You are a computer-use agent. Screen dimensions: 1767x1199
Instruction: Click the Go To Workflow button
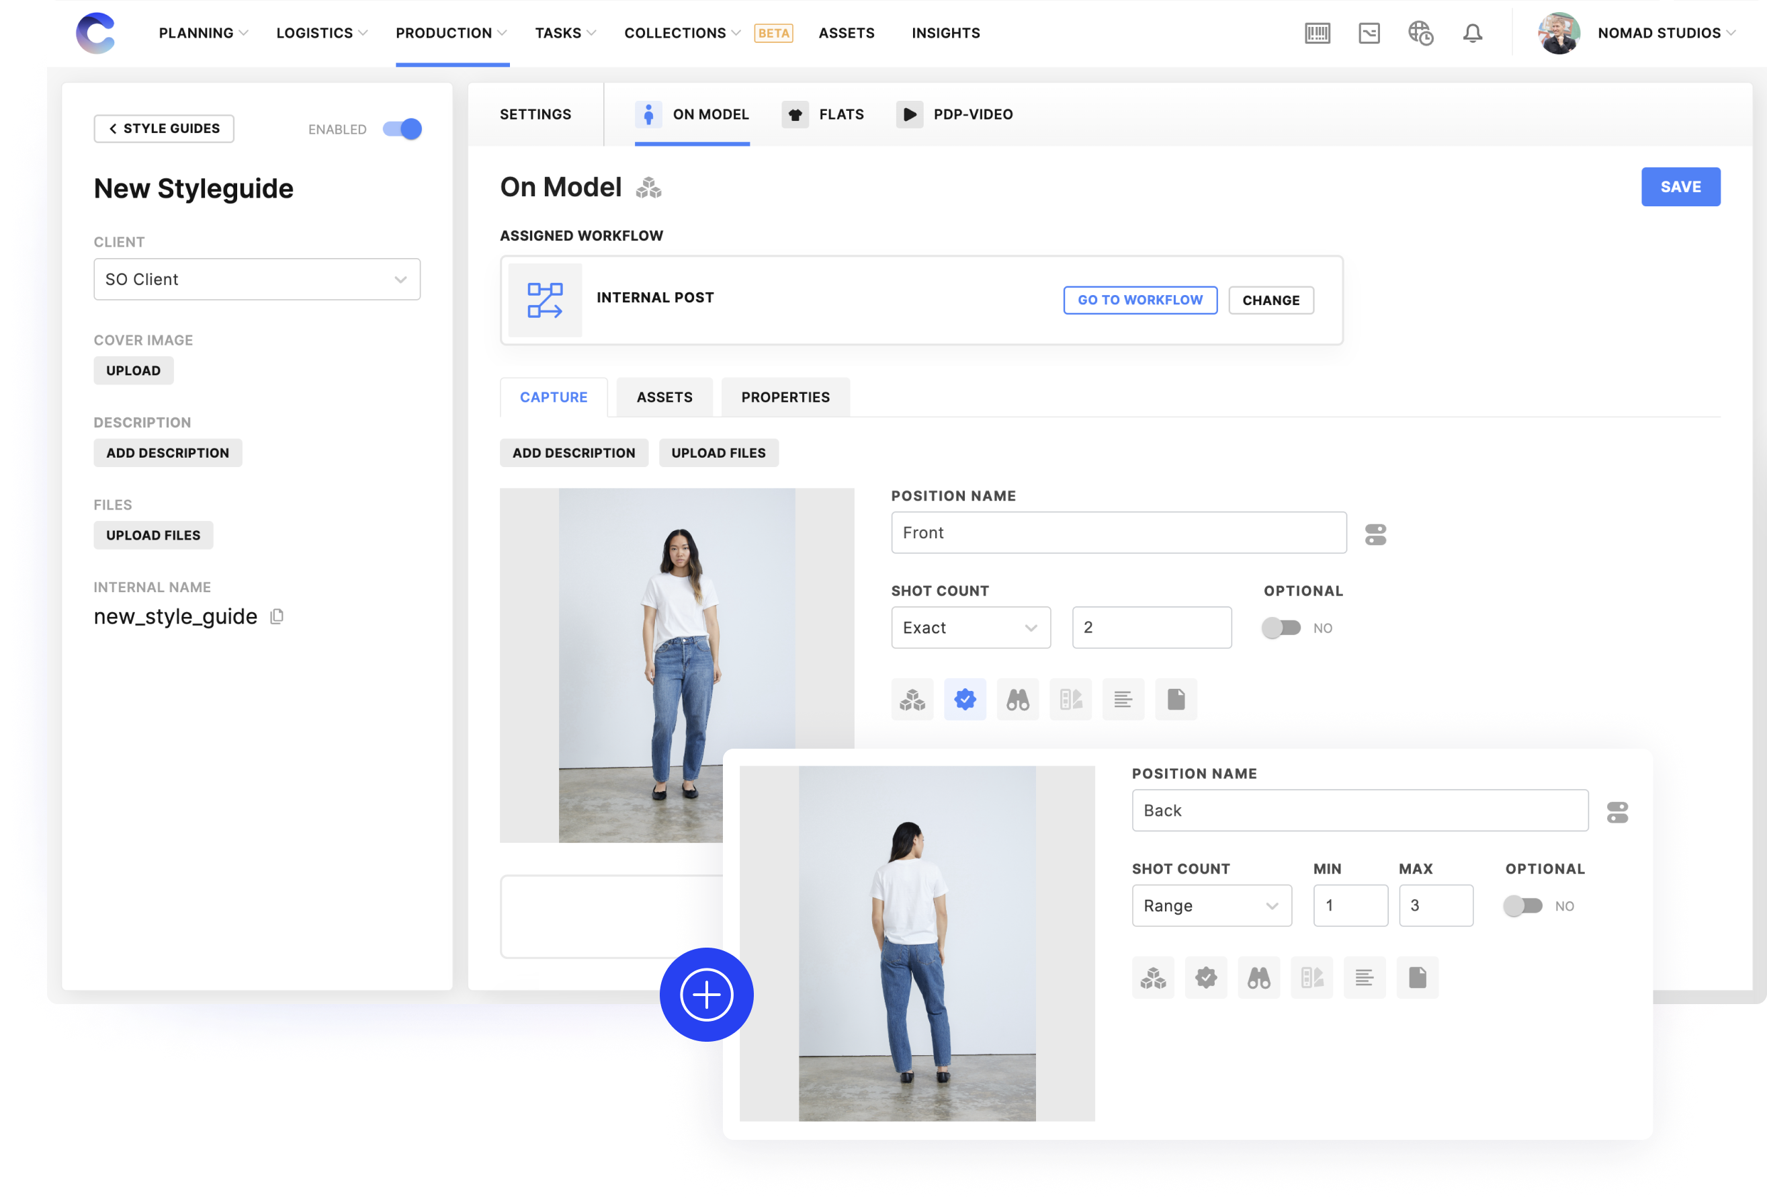pyautogui.click(x=1138, y=298)
